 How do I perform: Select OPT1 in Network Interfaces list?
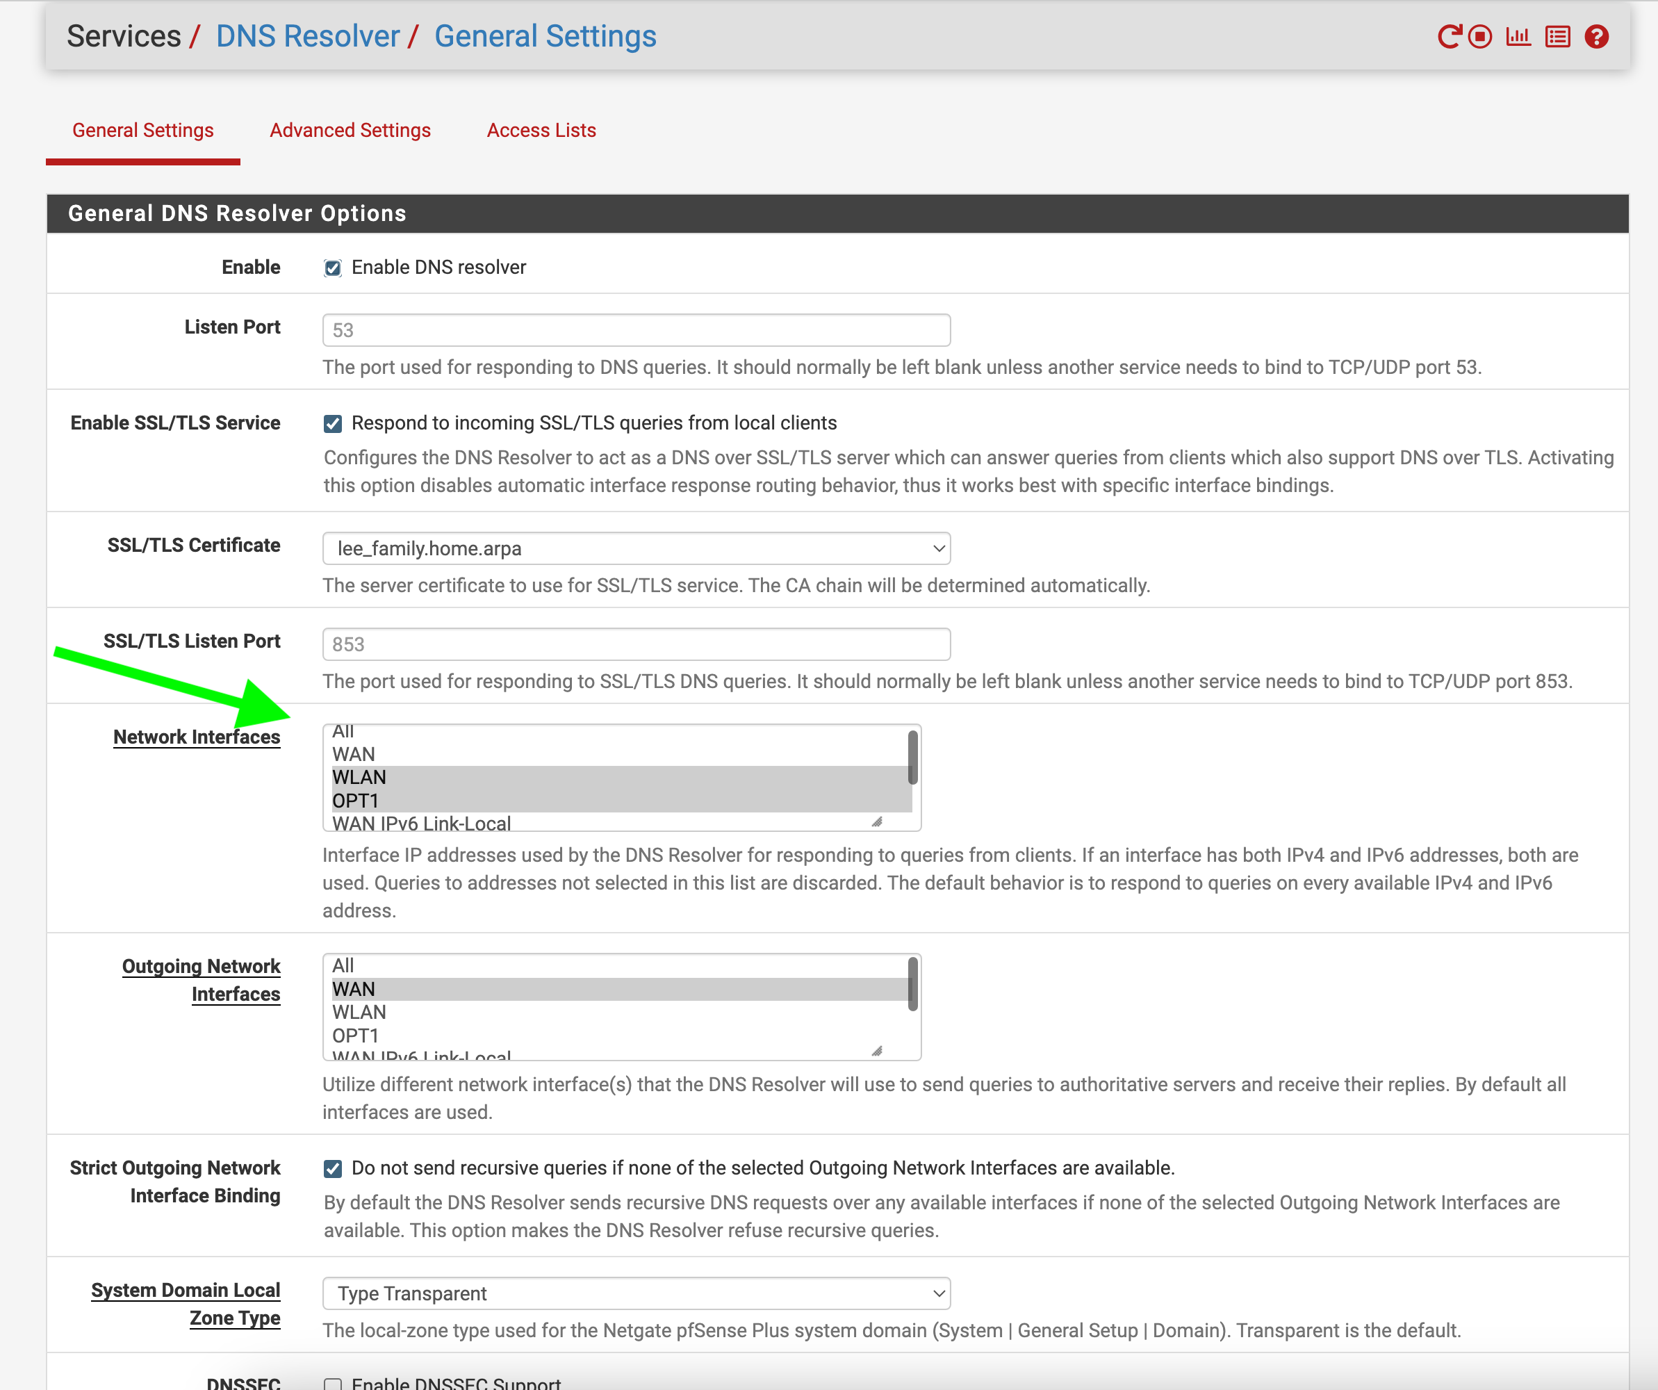pos(620,801)
